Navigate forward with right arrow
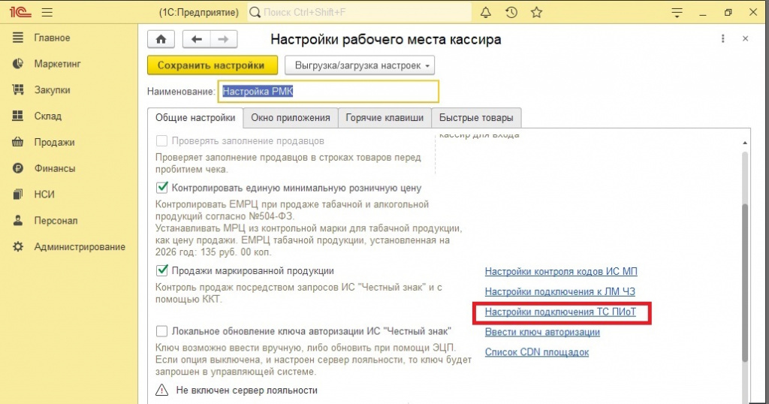 (224, 39)
